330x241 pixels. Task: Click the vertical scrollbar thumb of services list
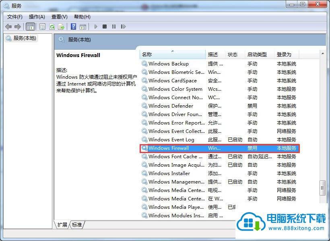coord(322,188)
